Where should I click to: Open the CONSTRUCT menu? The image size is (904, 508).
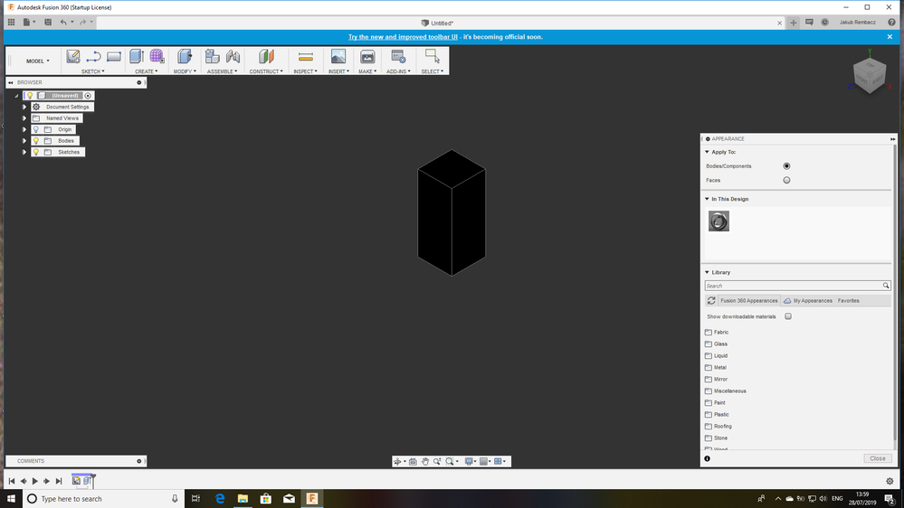pos(266,71)
